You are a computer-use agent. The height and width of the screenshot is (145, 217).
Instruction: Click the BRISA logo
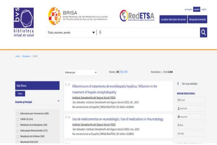click(x=77, y=16)
